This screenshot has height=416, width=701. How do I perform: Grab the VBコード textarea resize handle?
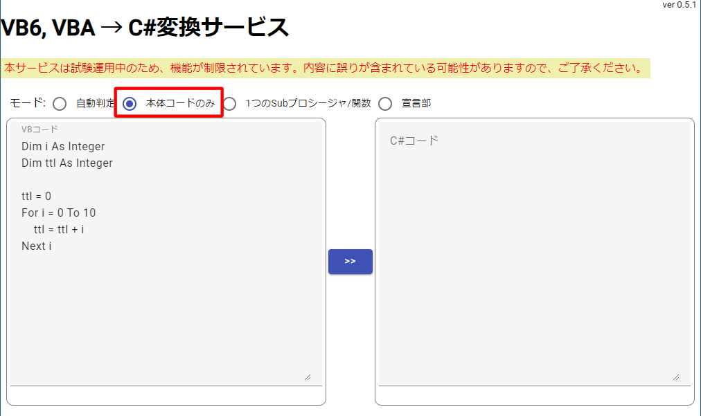pyautogui.click(x=308, y=377)
